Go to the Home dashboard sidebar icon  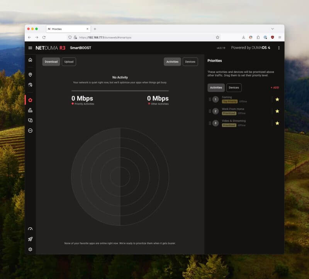tap(30, 60)
